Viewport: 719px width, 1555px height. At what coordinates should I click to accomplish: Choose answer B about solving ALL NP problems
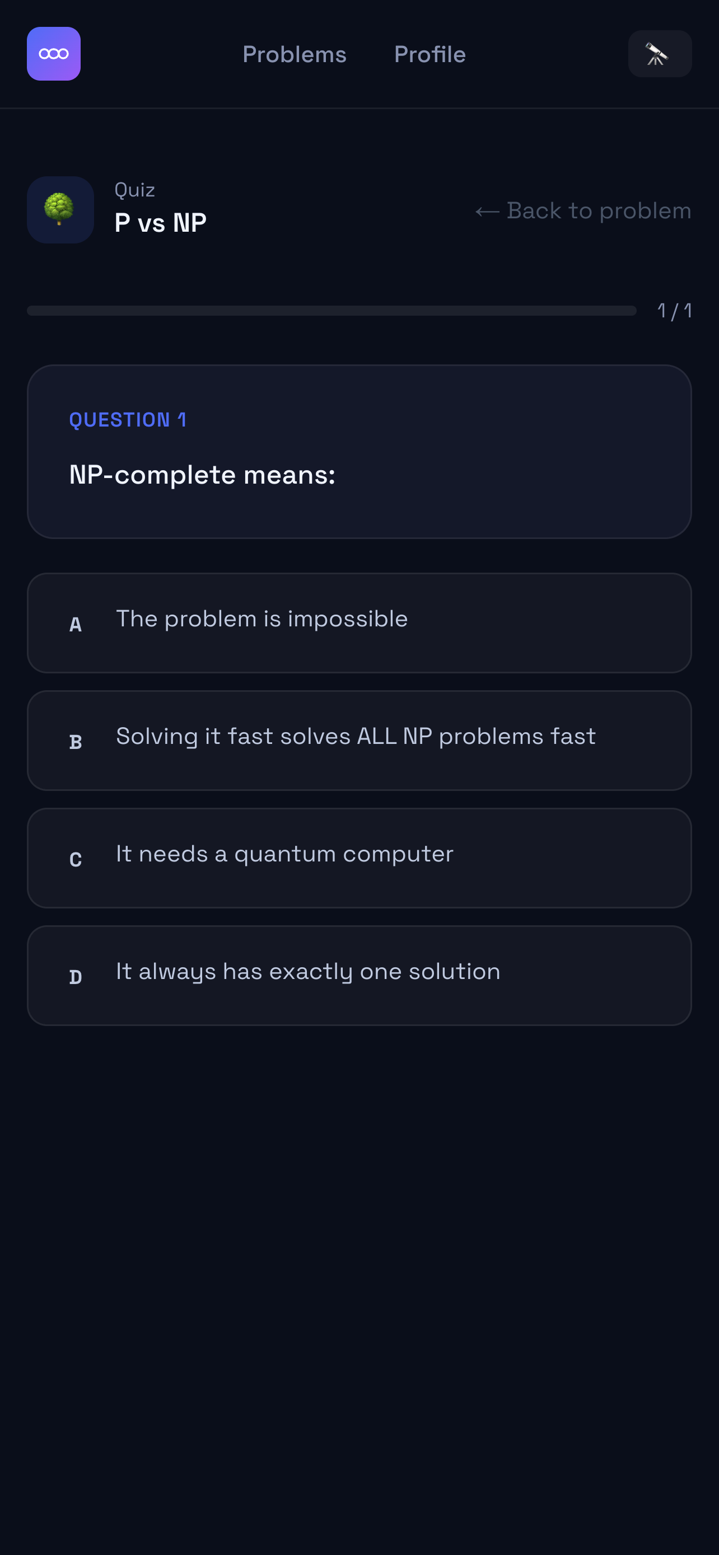pyautogui.click(x=359, y=740)
